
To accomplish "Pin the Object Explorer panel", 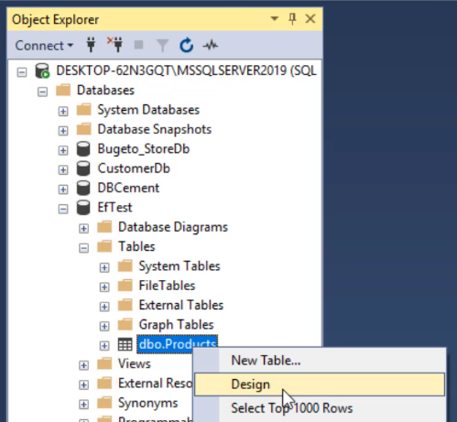I will pos(292,19).
